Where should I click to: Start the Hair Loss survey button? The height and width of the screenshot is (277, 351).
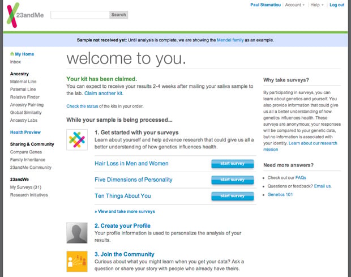coord(233,164)
